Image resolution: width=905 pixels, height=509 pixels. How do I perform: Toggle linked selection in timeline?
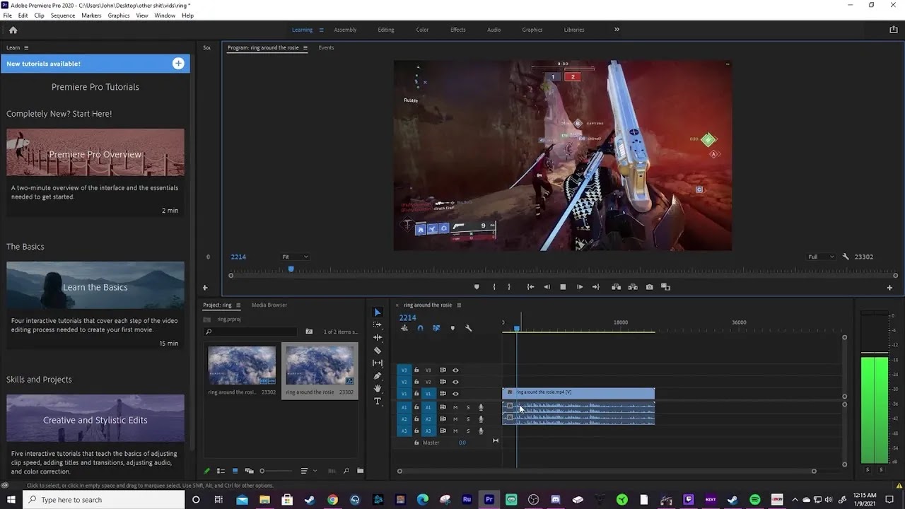436,328
